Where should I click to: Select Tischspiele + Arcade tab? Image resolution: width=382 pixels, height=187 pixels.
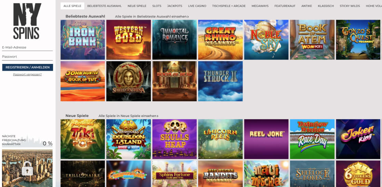tap(229, 6)
